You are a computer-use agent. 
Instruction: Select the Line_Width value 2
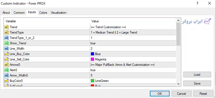pos(92,49)
